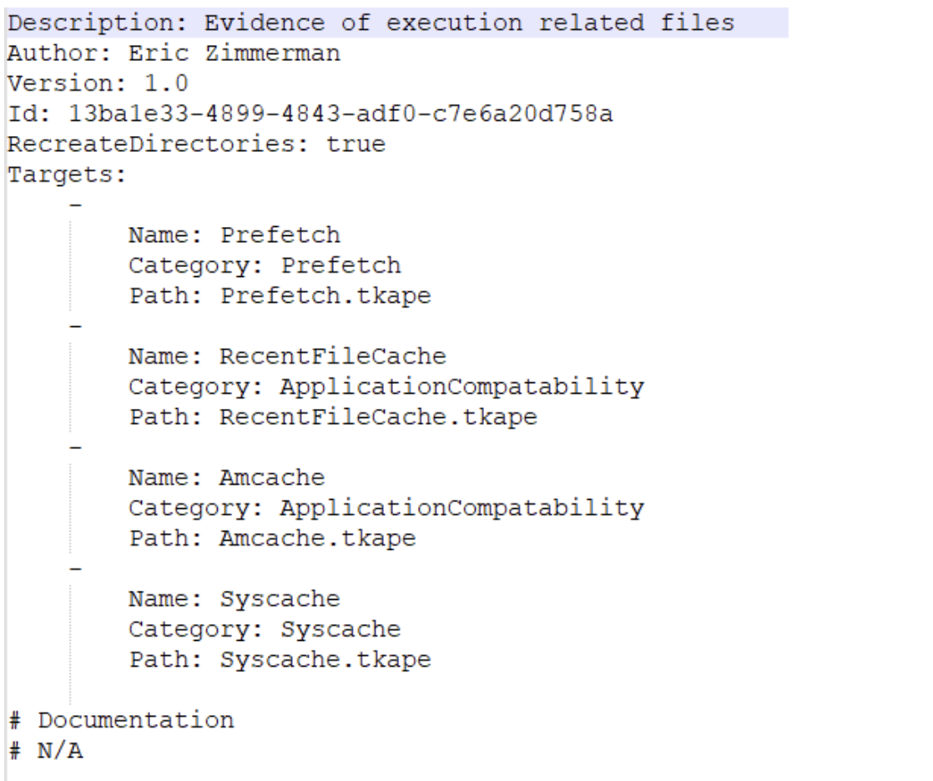Click the Name: Syscache line
The height and width of the screenshot is (781, 933).
click(x=234, y=599)
